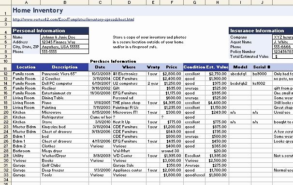Screen dimensions: 293x185
Task: Click the 'ka1002' serial cell
Action: coord(262,83)
